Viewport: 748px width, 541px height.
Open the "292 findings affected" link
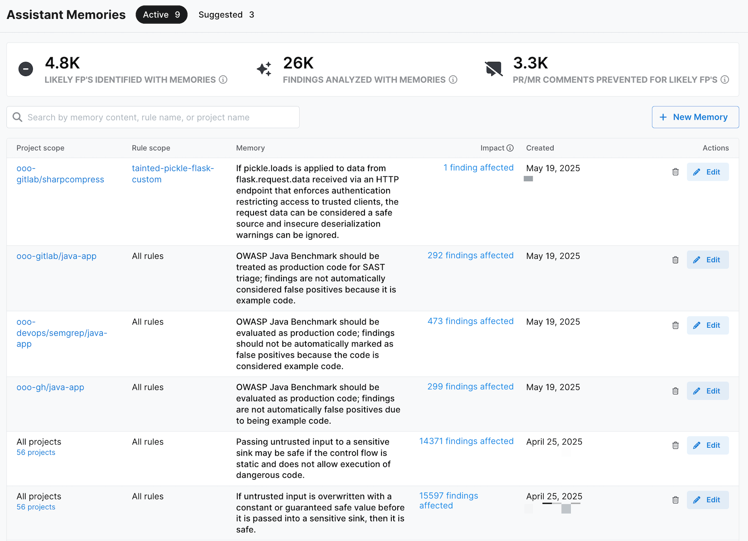tap(470, 255)
